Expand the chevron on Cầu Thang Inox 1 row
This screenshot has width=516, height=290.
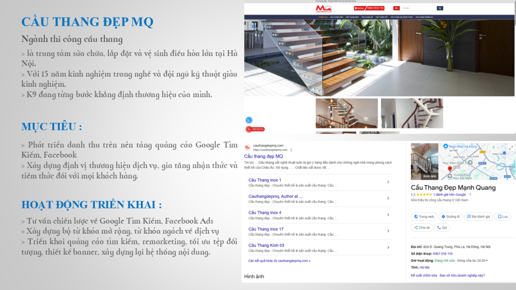tap(389, 182)
